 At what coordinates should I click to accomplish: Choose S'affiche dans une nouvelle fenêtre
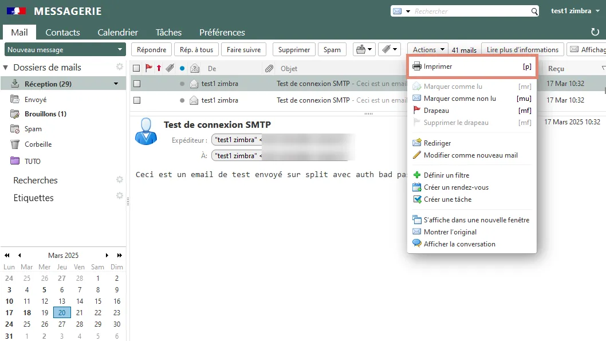[472, 220]
